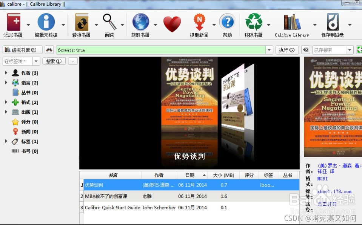Click the 执行 (G) button
This screenshot has width=362, height=225.
287,50
